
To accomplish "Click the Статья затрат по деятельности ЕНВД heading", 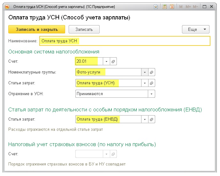I will tap(105, 109).
